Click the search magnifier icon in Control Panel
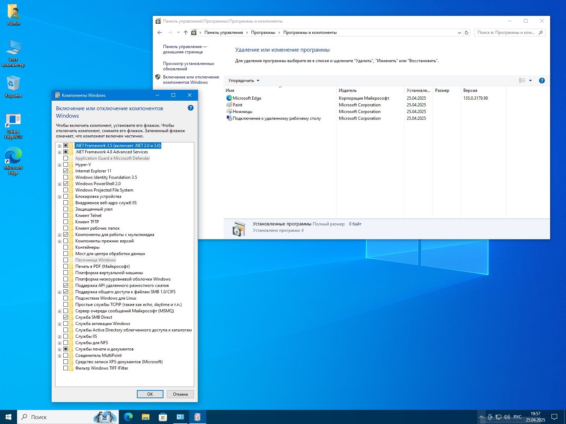Screen dimensions: 566x424 [541, 33]
